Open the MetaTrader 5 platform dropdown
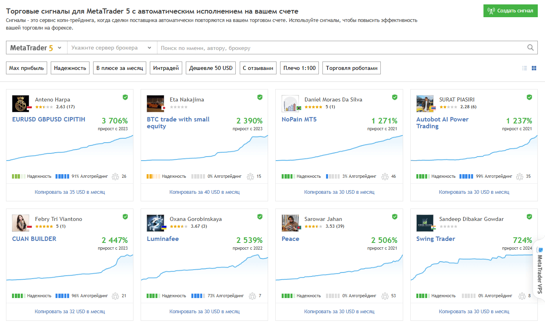This screenshot has width=545, height=326. tap(36, 48)
